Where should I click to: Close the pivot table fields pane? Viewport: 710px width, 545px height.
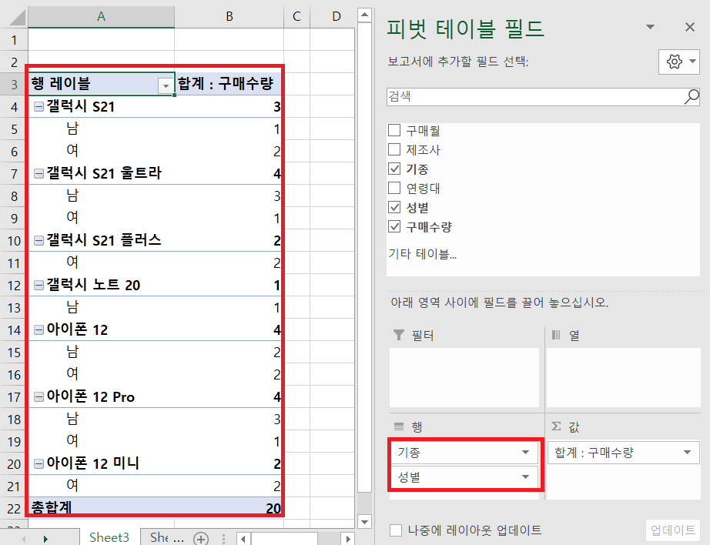tap(690, 27)
